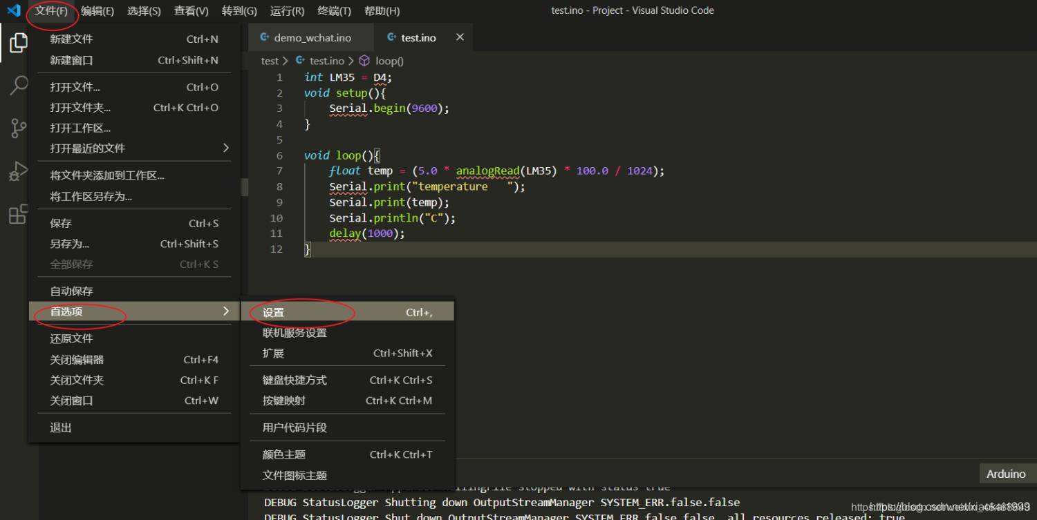This screenshot has height=520, width=1037.
Task: Open 颜色主题 entry
Action: tap(348, 454)
